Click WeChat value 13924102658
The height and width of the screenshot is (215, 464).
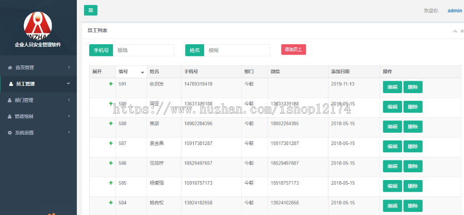tap(285, 203)
